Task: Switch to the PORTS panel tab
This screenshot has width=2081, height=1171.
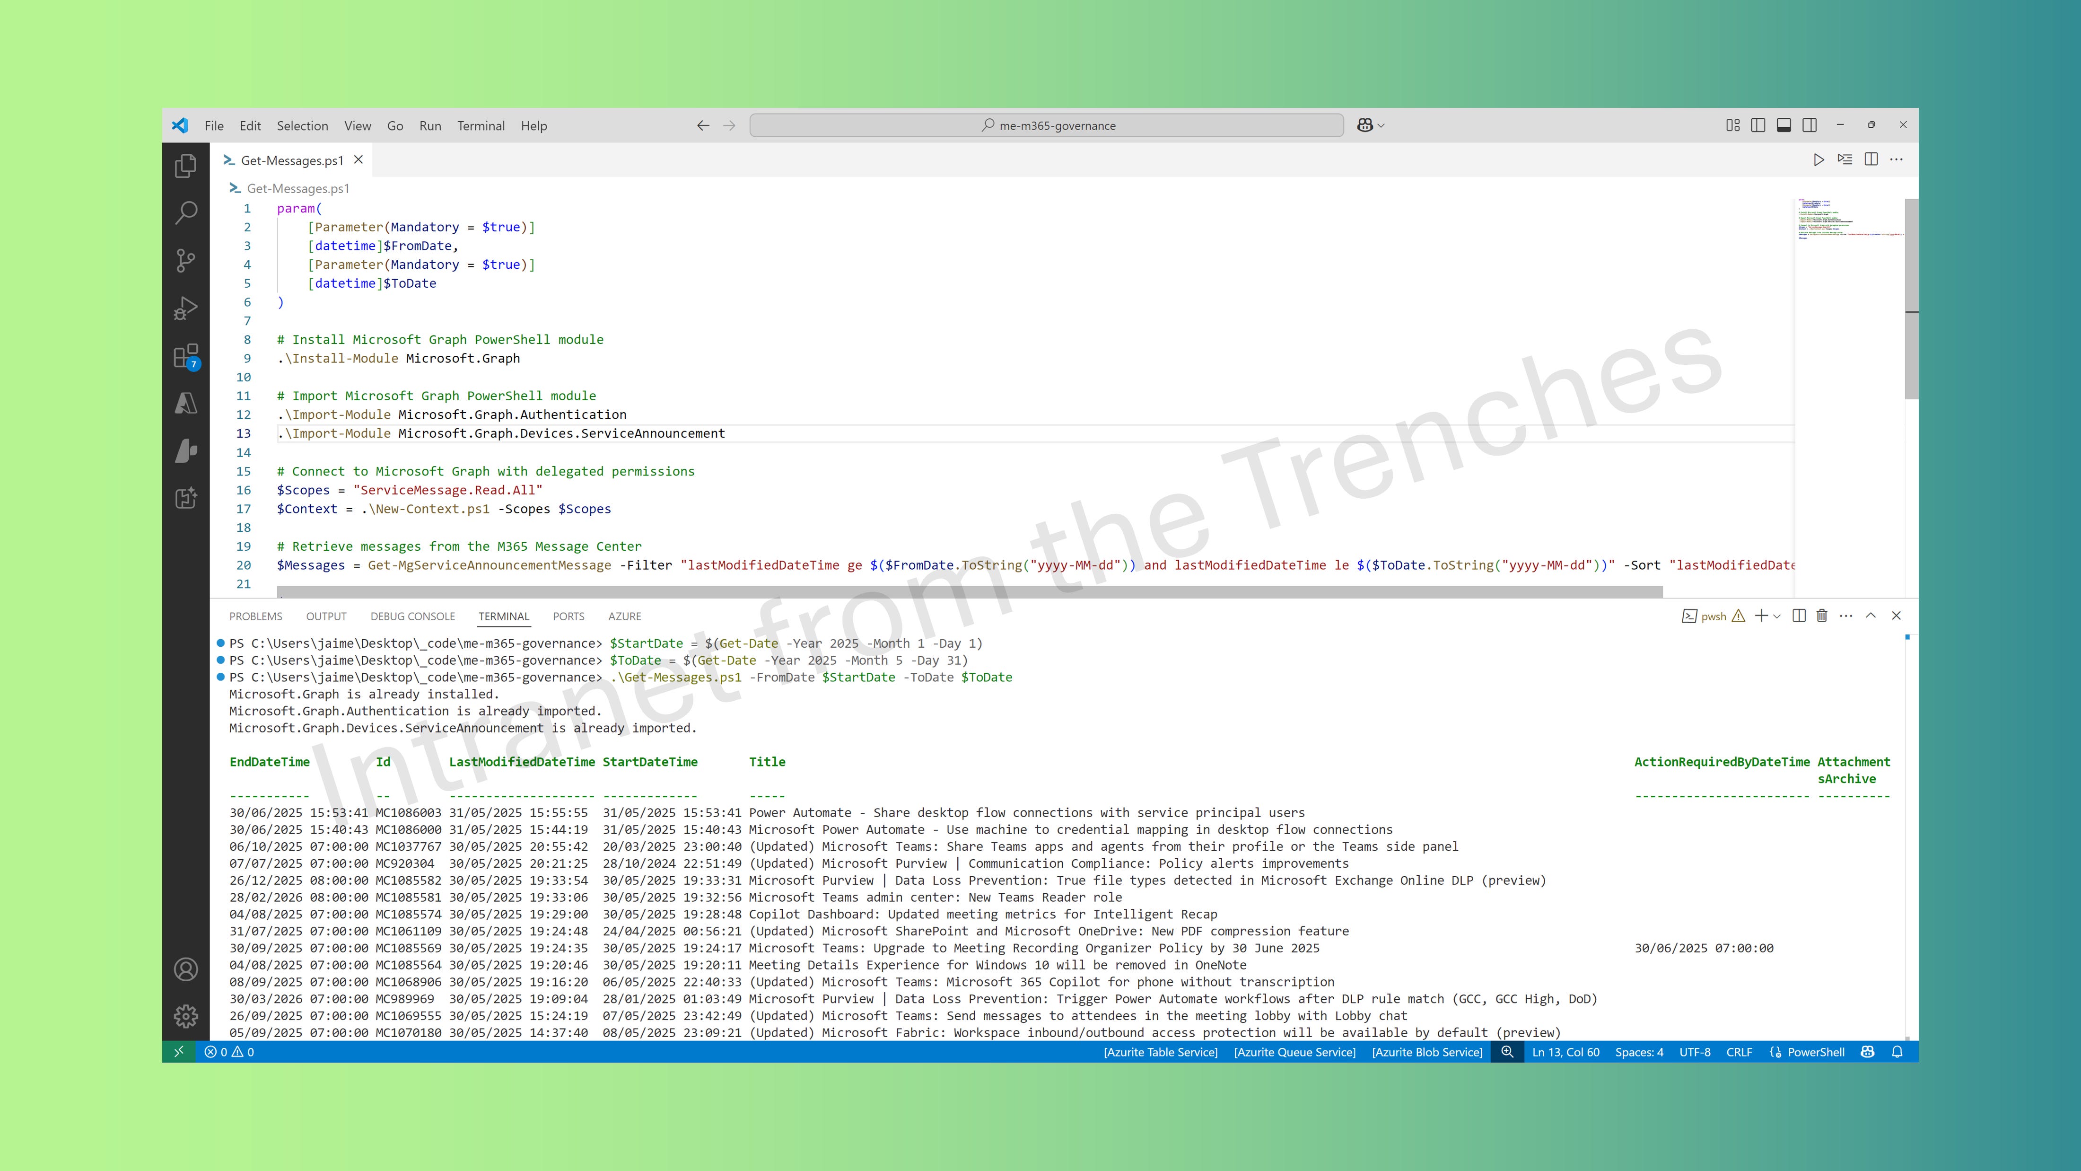Action: (568, 616)
